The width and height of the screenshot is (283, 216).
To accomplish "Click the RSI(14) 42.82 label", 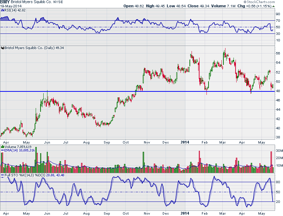I will (x=15, y=10).
